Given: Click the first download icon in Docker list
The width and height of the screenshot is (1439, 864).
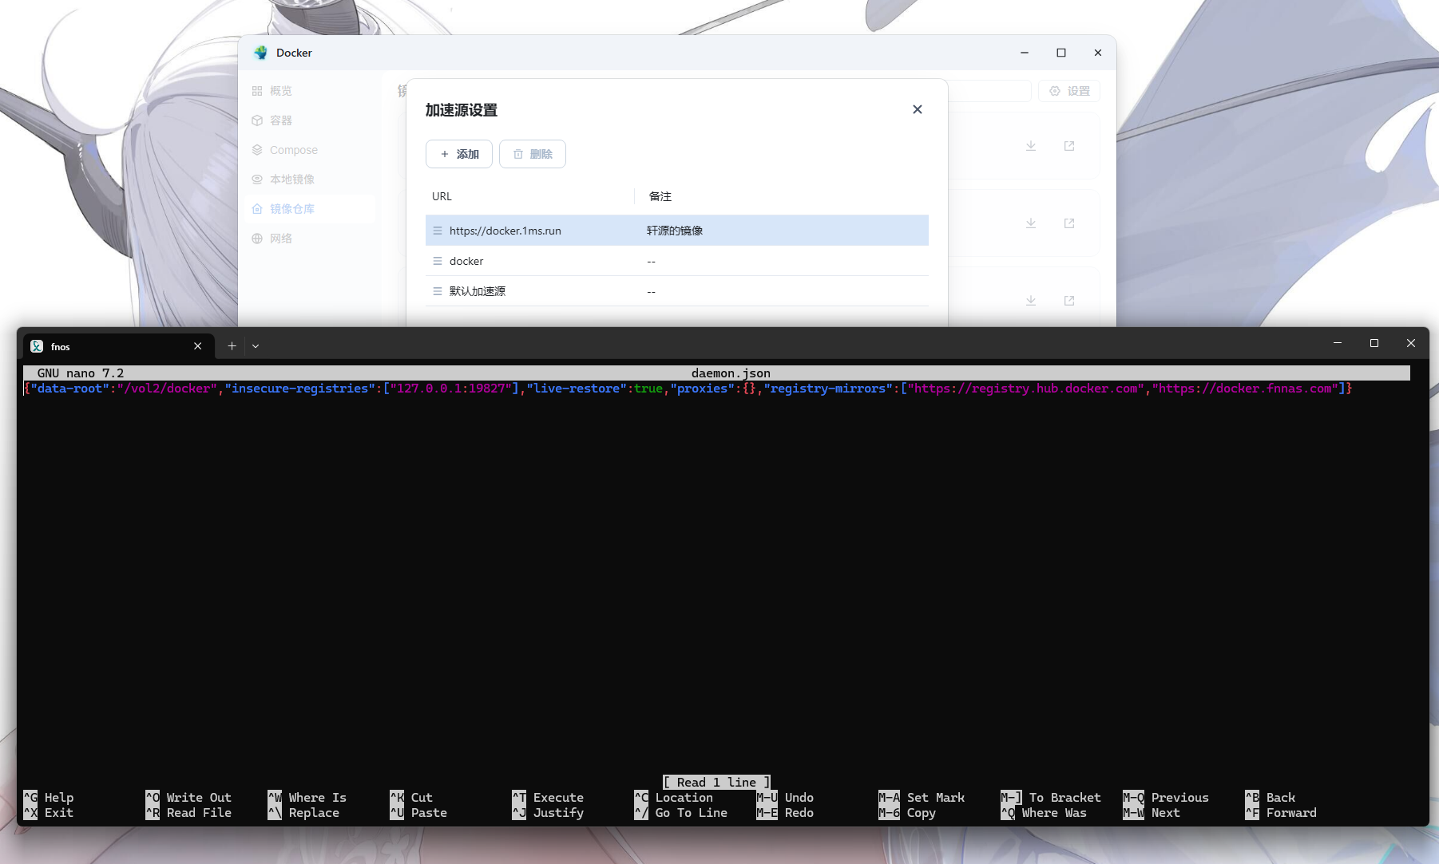Looking at the screenshot, I should (1031, 146).
